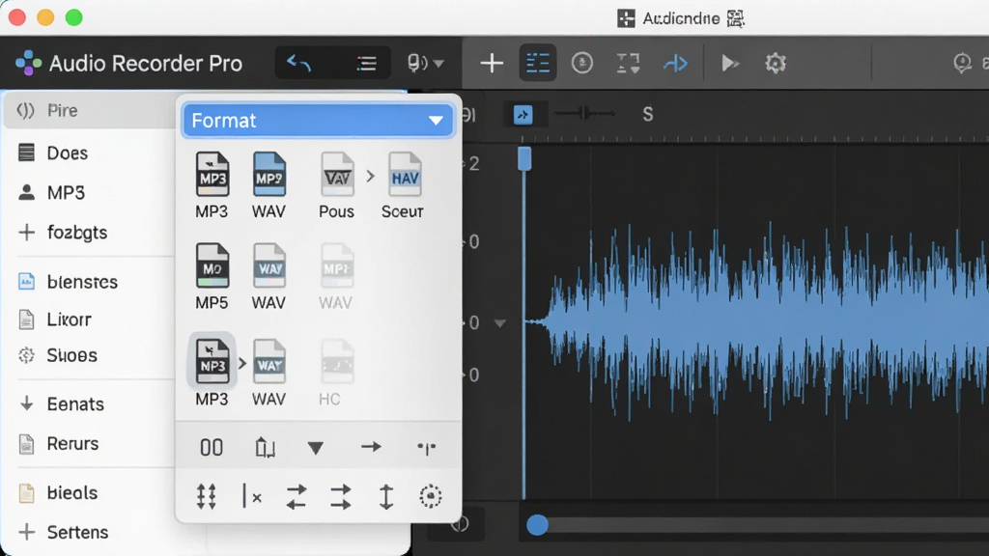Screen dimensions: 989x556
Task: Click the circular record icon in the toolbar
Action: [581, 63]
